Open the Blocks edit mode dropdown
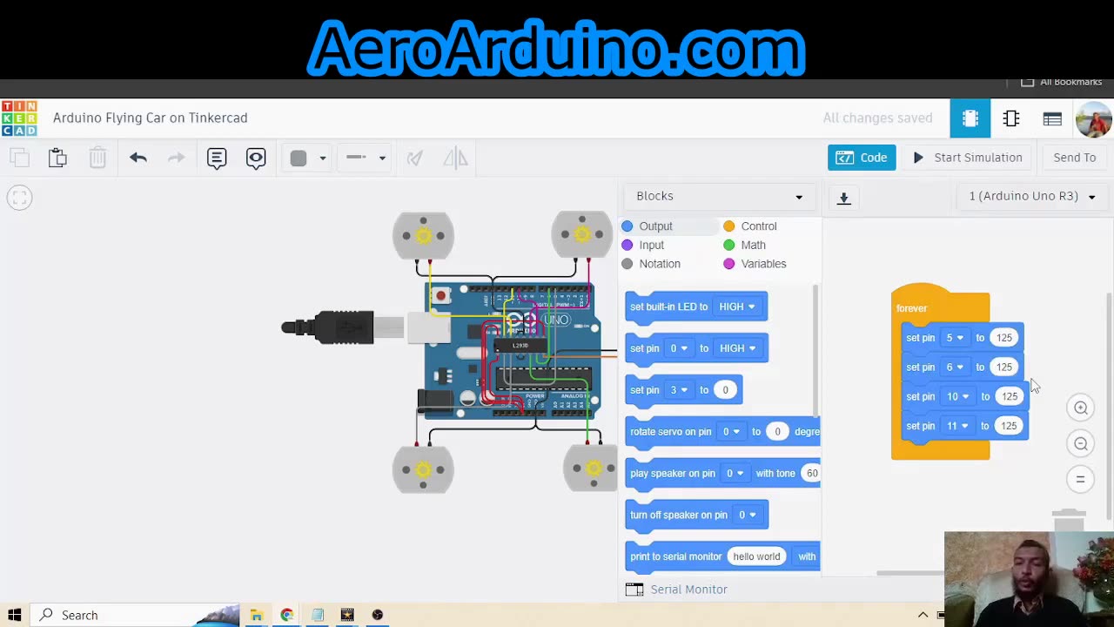 click(719, 196)
